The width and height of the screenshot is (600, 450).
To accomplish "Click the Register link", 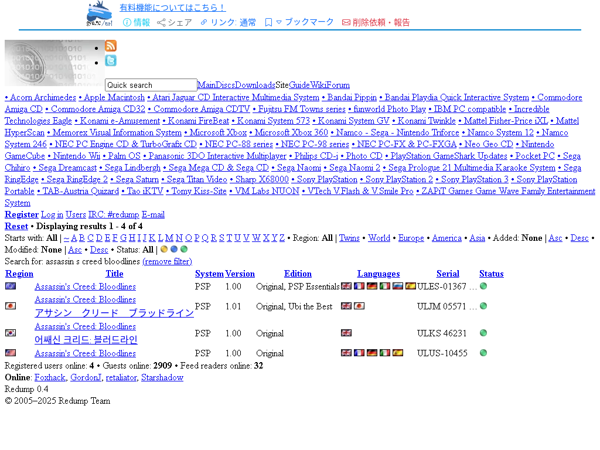I will point(22,214).
